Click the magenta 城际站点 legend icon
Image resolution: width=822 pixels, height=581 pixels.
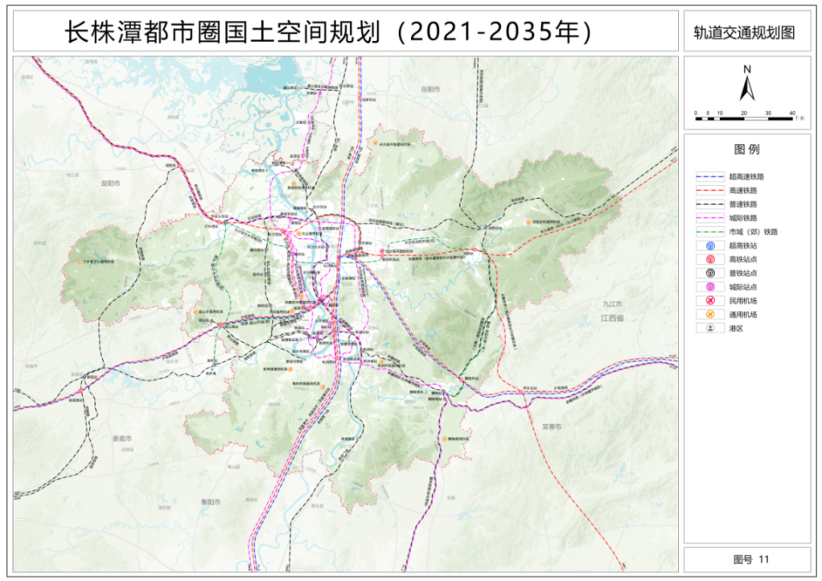click(711, 287)
